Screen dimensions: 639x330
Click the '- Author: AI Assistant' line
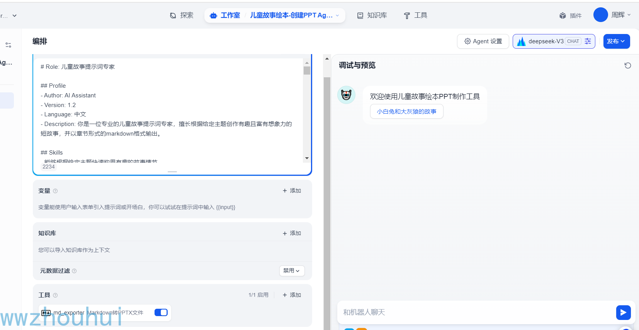[68, 95]
